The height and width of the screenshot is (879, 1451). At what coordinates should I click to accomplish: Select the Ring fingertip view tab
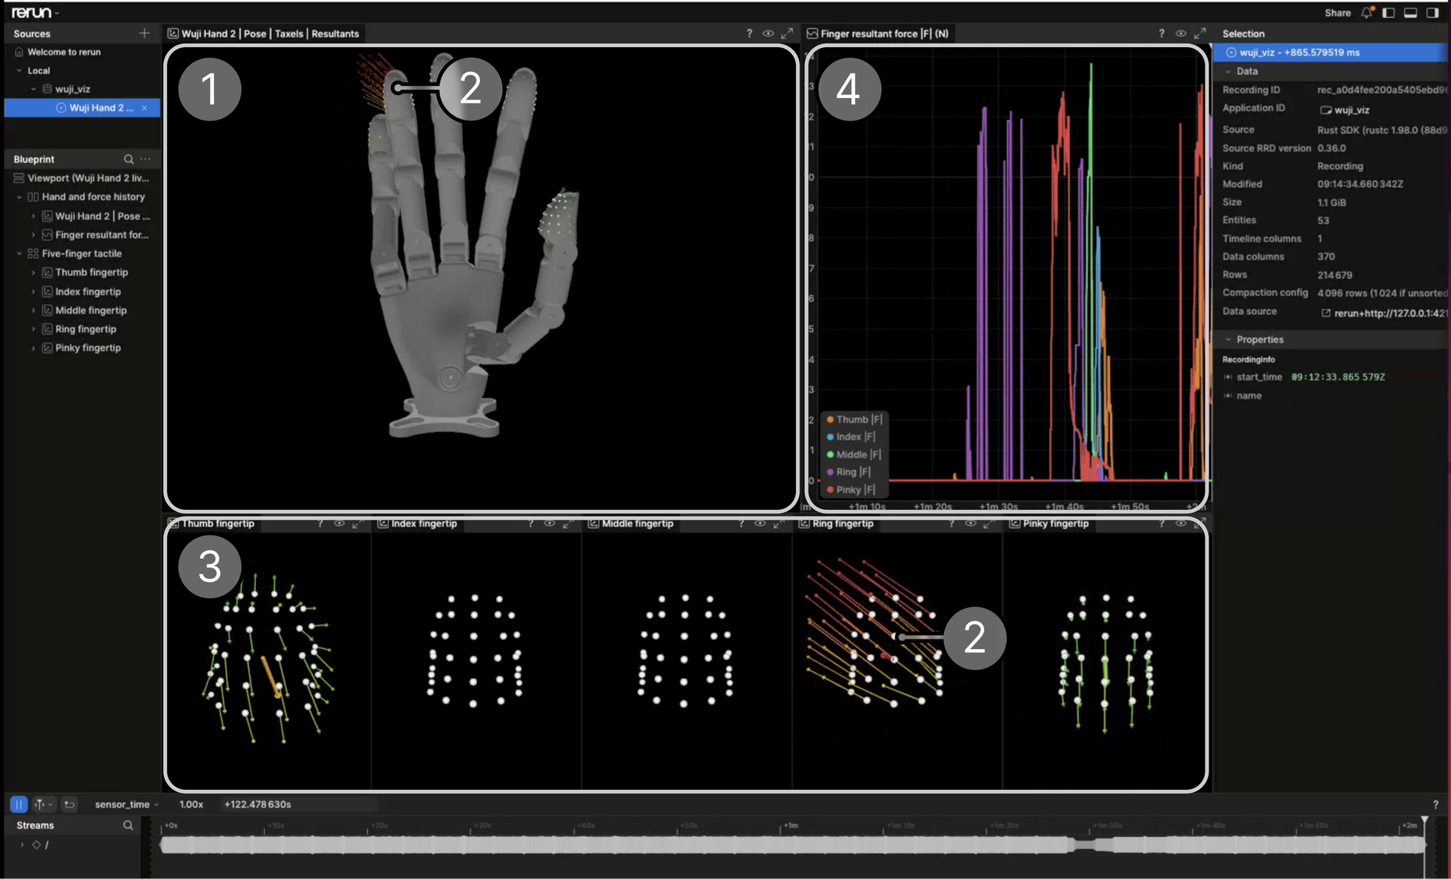click(837, 524)
